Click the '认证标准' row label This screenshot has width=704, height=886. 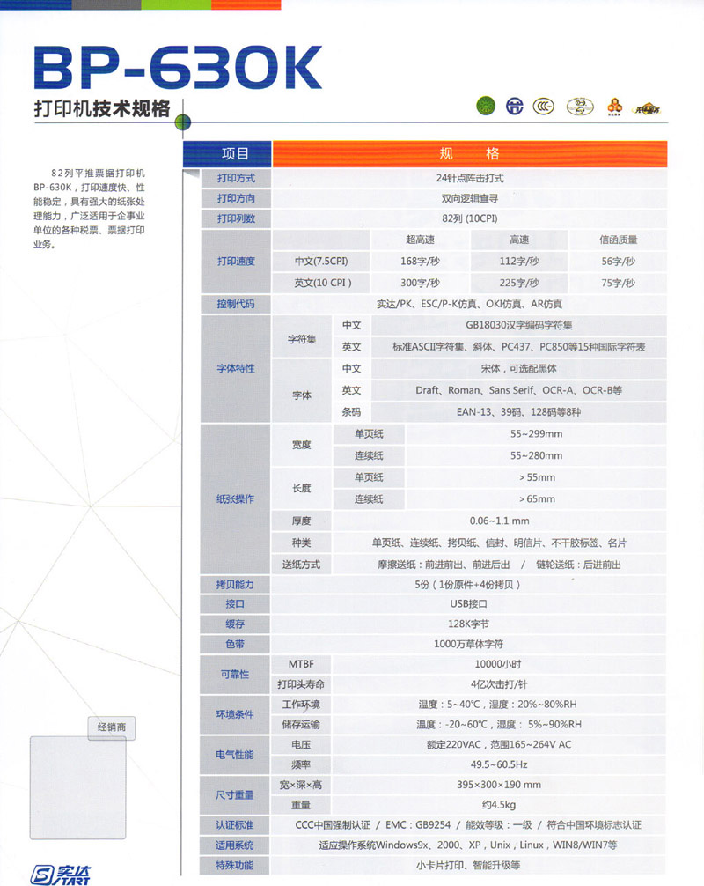pos(235,825)
